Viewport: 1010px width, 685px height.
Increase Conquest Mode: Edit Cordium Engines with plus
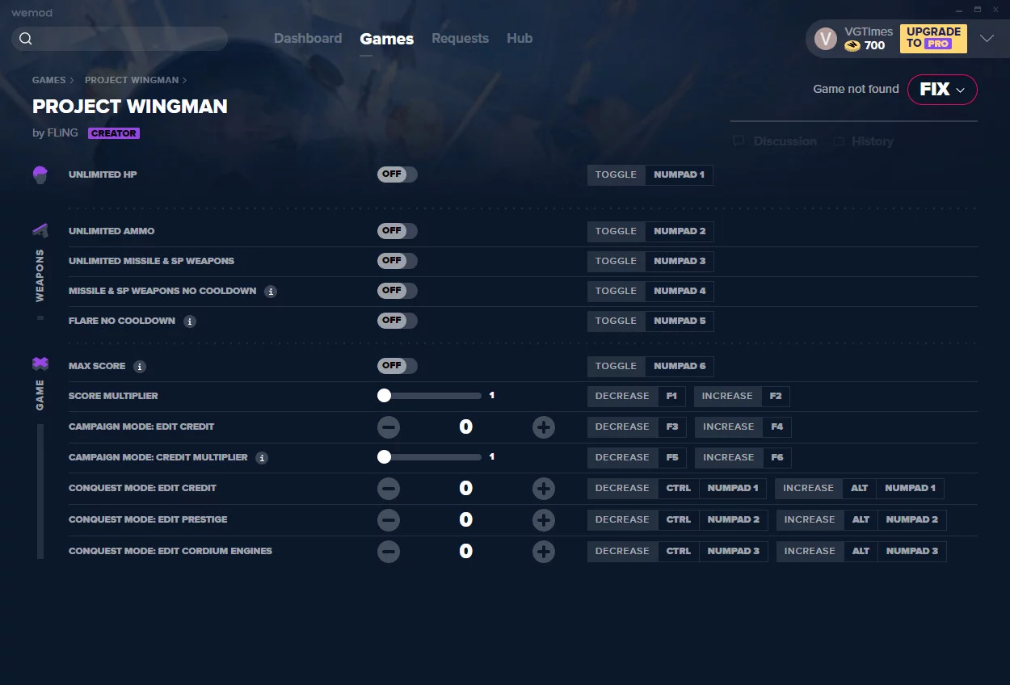[x=544, y=552]
